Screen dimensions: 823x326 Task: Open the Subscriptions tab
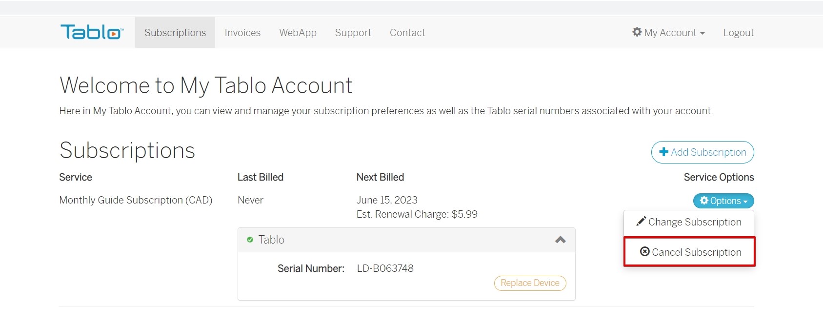click(x=175, y=33)
